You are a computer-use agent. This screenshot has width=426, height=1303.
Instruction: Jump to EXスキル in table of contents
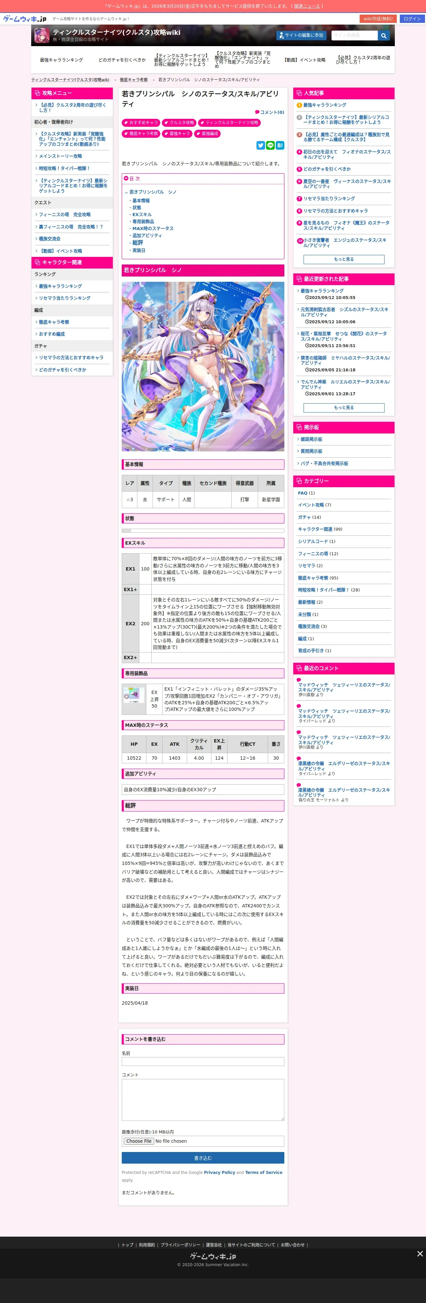(142, 214)
